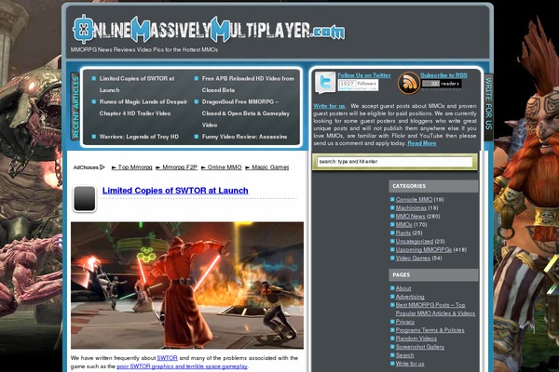Select the MMOs category
559x372 pixels.
[x=404, y=225]
